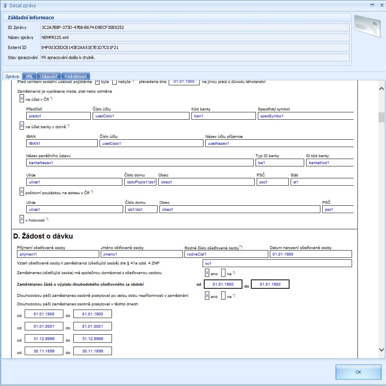Image resolution: width=386 pixels, height=386 pixels.
Task: Click the bold 'od' date 01.01.1900
Action: coord(223,284)
